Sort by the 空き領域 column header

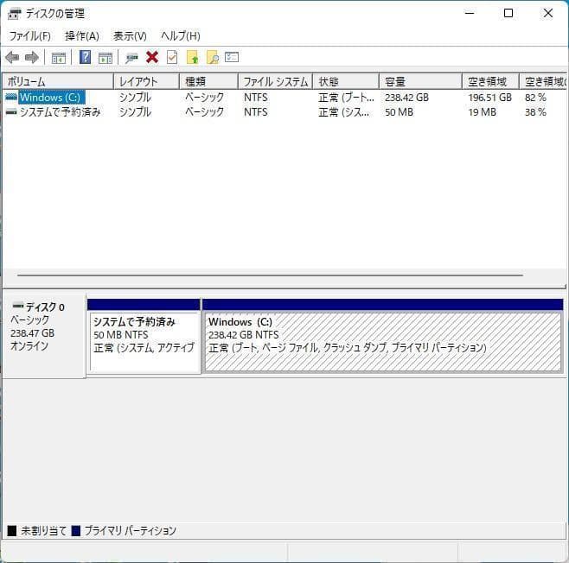490,81
